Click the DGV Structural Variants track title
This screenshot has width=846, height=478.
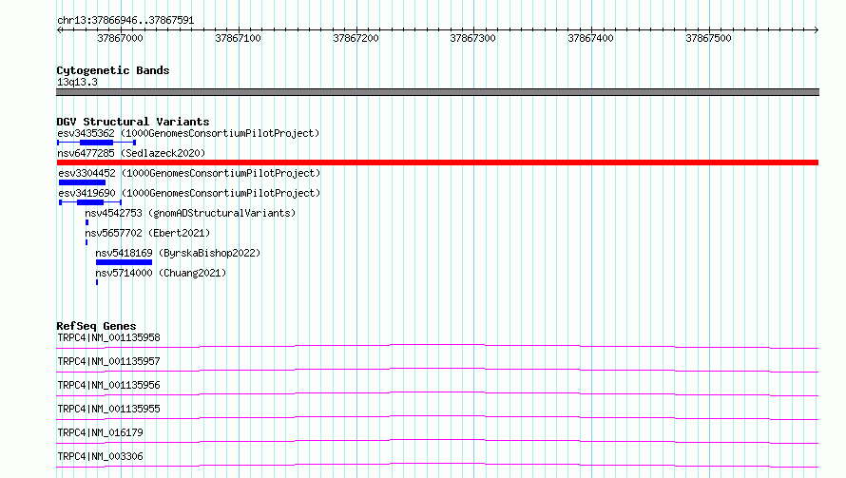(x=133, y=122)
